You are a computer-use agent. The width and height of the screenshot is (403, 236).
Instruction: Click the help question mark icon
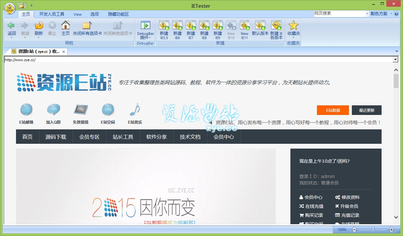[x=396, y=14]
